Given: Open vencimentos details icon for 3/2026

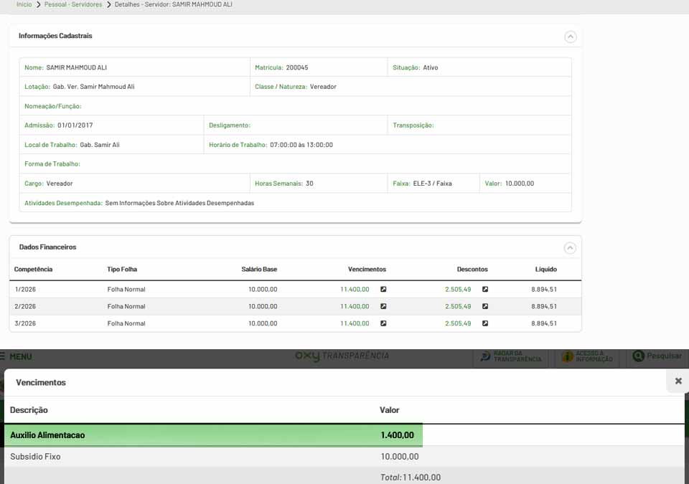Looking at the screenshot, I should [x=383, y=323].
